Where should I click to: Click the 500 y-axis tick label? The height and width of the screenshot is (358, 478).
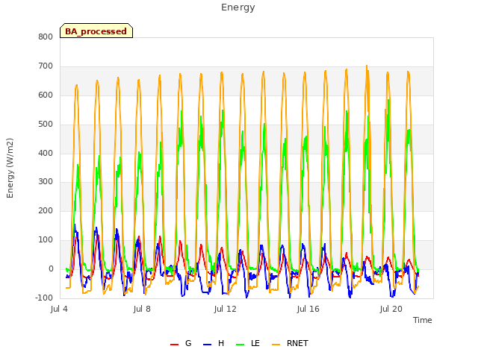46,125
